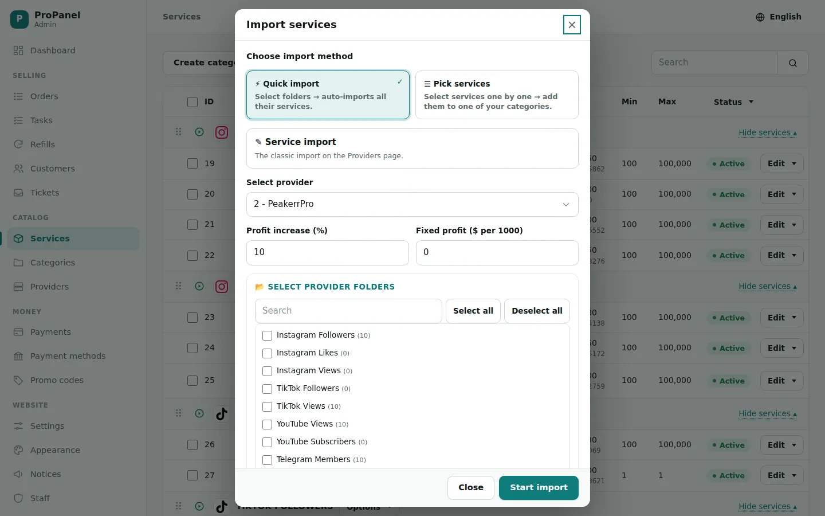The image size is (825, 516).
Task: Click the Start import button
Action: click(x=539, y=487)
